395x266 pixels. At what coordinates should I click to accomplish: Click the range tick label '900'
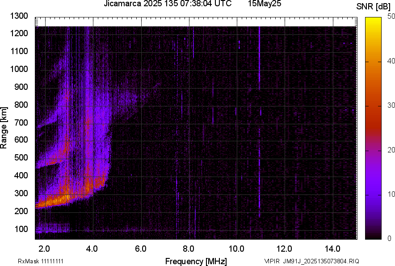click(21, 87)
